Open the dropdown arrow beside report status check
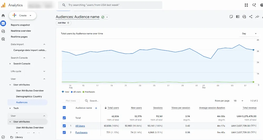263x140 pixels. point(107,17)
